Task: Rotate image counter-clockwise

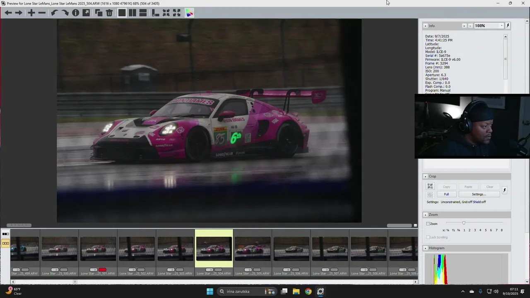Action: click(54, 13)
